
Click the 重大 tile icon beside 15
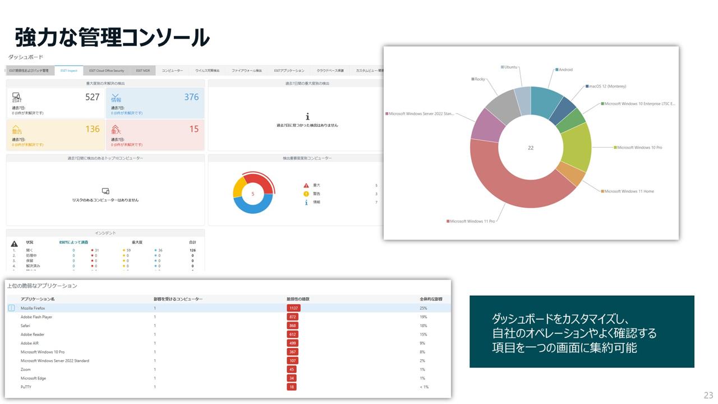(116, 128)
